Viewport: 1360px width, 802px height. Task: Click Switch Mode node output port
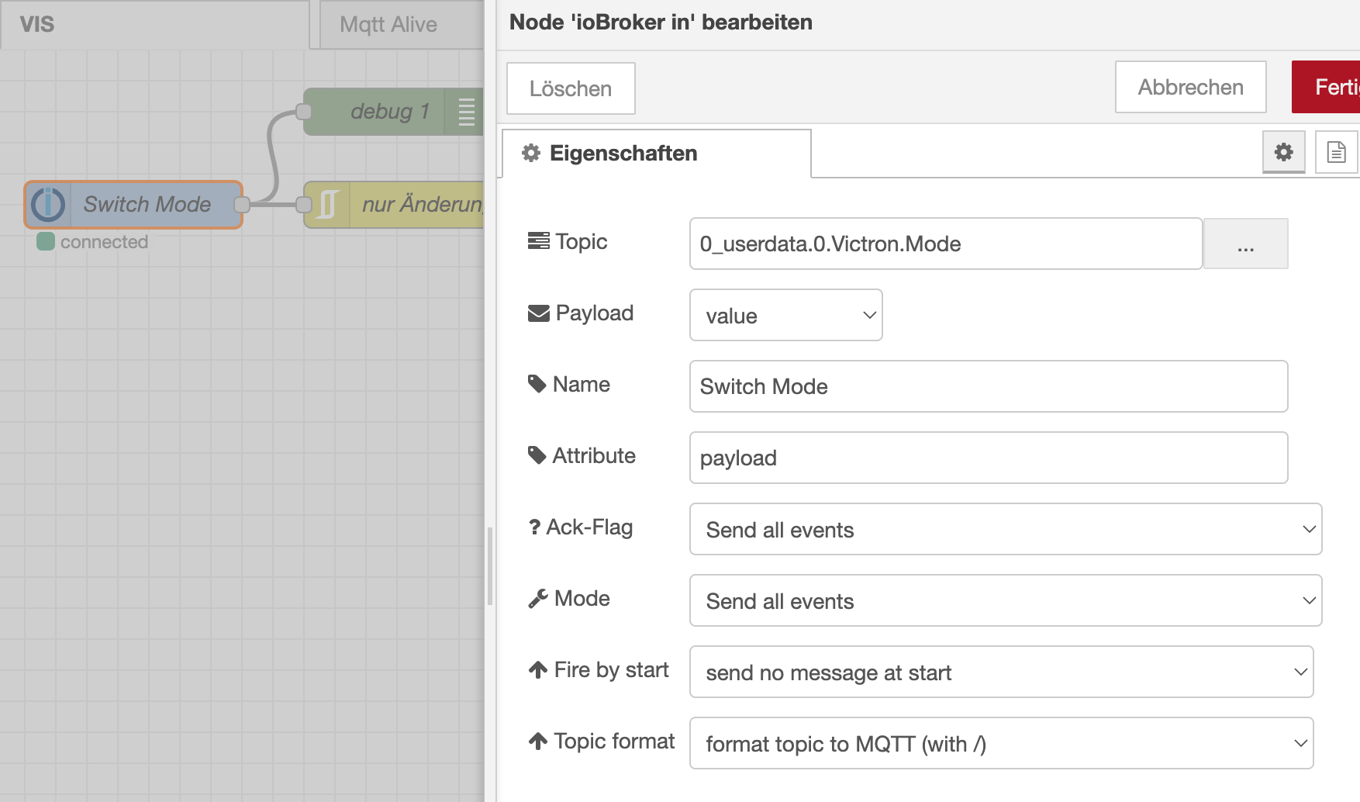pos(242,205)
